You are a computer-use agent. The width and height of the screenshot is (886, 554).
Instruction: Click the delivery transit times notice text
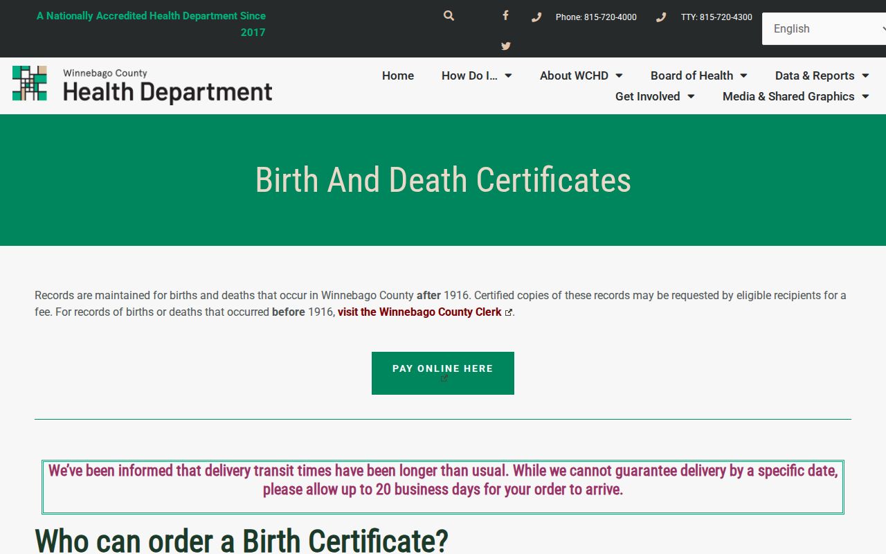pos(443,480)
